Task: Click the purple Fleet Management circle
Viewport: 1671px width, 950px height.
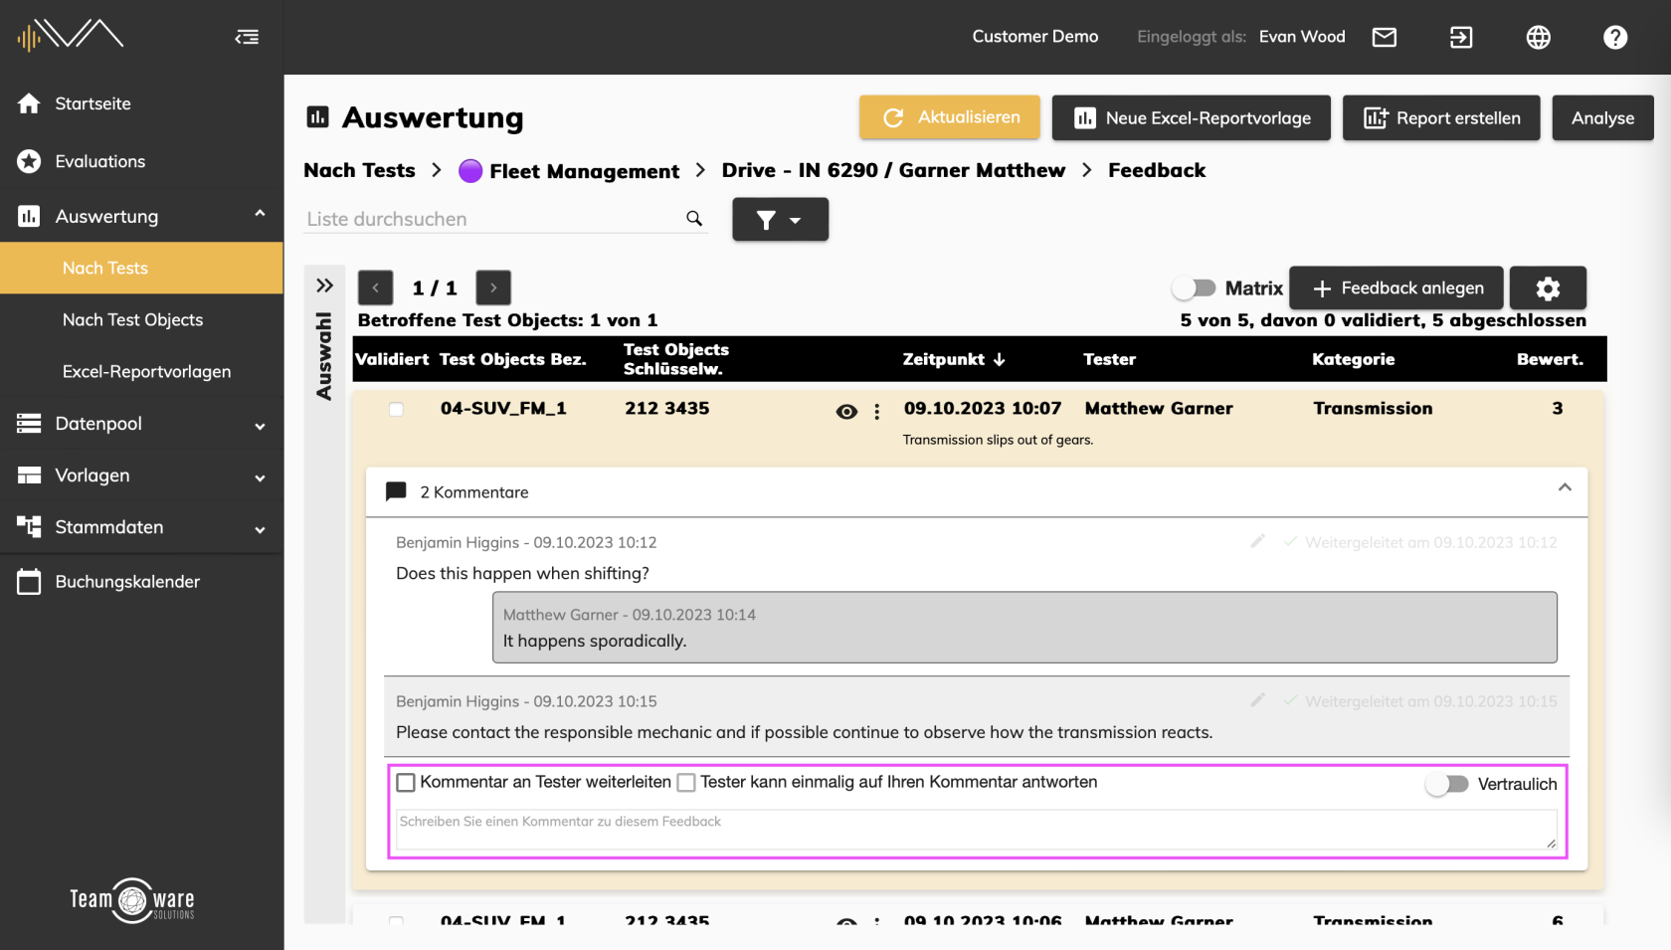Action: 470,171
